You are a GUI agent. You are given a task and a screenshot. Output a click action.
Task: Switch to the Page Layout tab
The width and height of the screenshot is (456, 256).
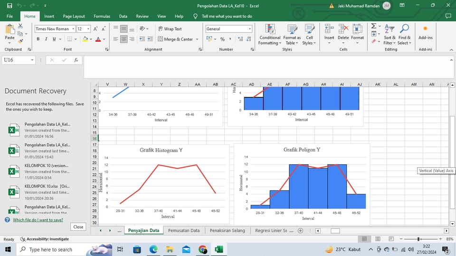74,16
